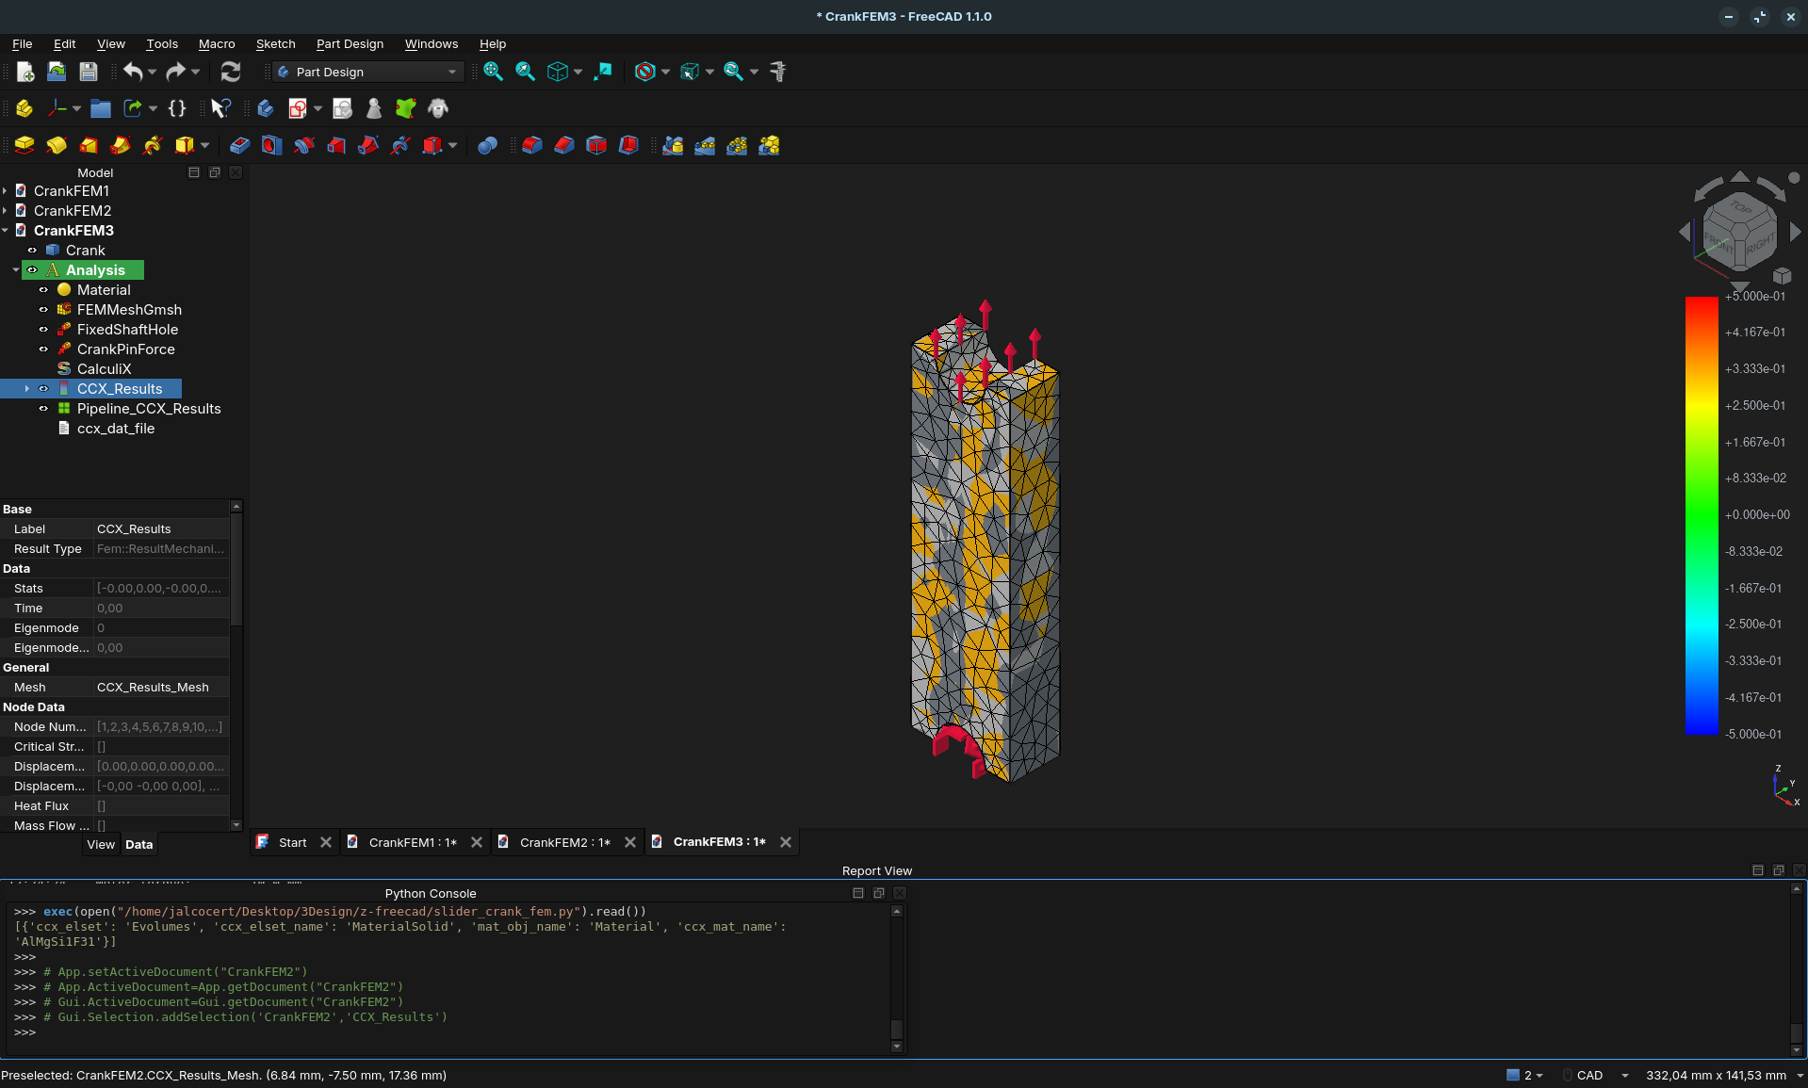Switch to the CrankFEM1 document tab
The width and height of the screenshot is (1808, 1088).
[x=413, y=842]
